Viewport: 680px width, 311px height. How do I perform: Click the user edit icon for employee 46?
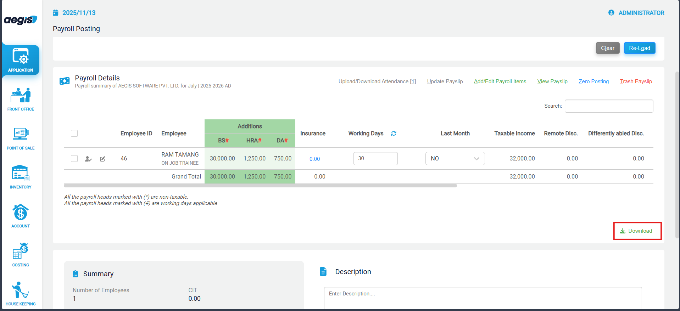point(88,159)
